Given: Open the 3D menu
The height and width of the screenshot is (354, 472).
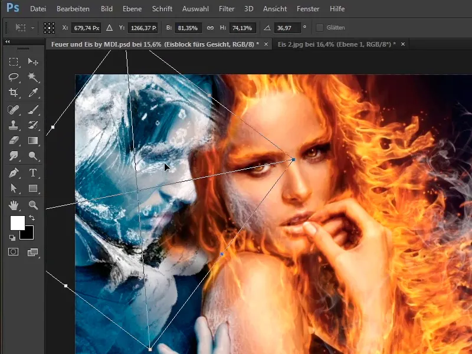Looking at the screenshot, I should pos(248,9).
